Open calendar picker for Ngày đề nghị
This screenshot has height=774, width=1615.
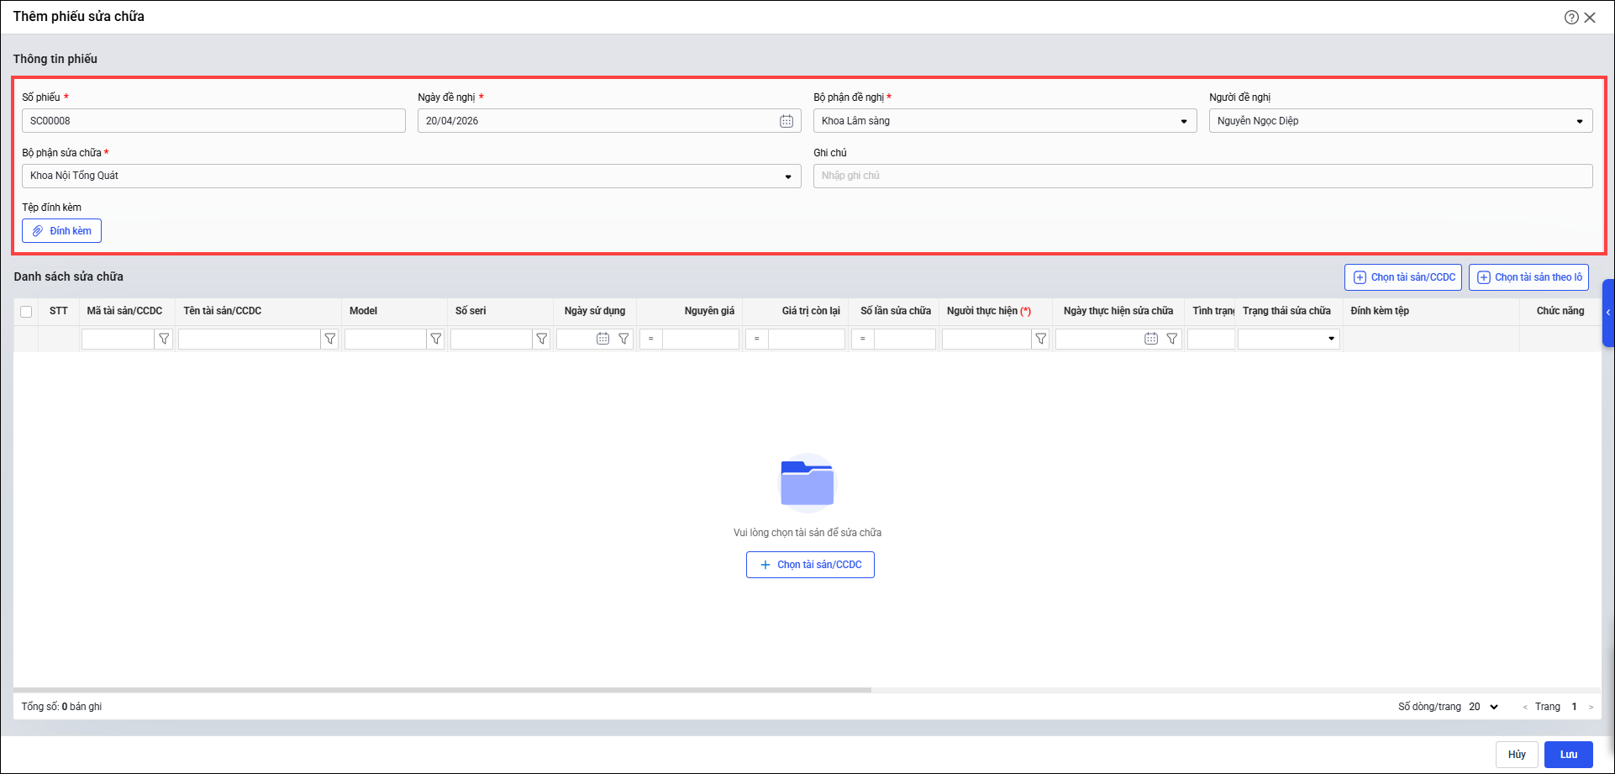(x=786, y=121)
